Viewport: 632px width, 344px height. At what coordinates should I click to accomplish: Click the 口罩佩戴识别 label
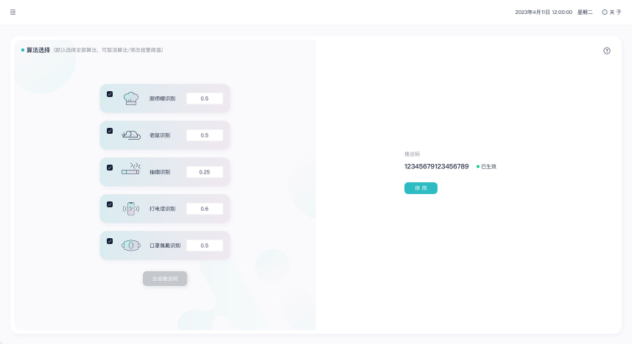[x=165, y=246]
